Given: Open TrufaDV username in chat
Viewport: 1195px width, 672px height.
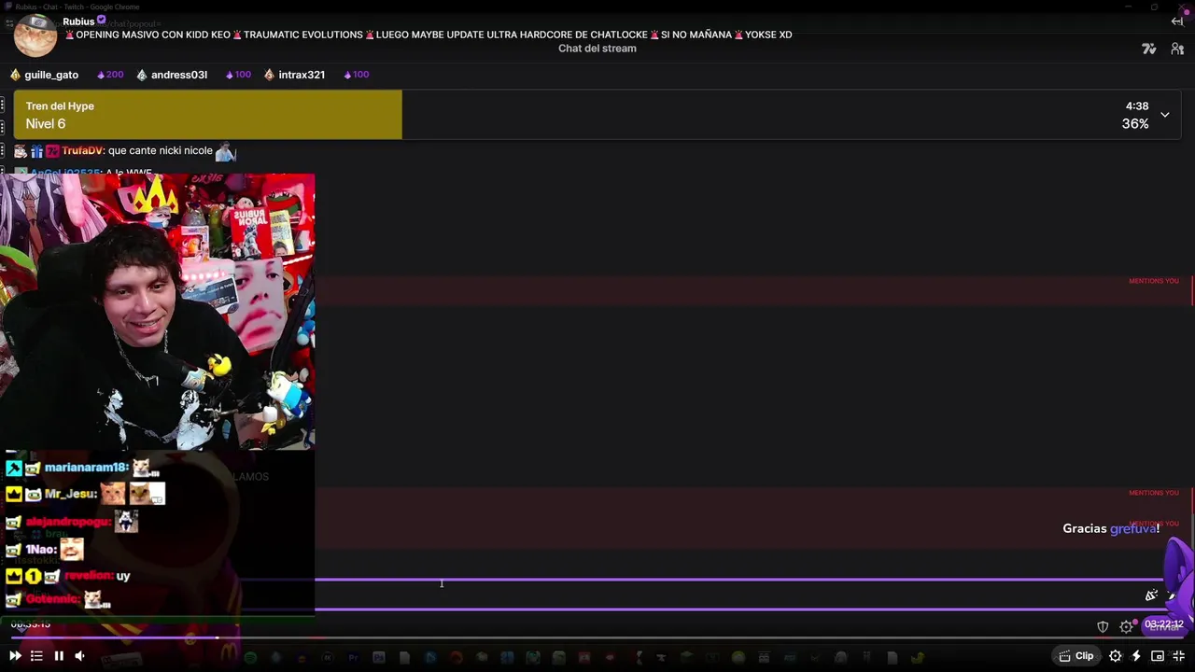Looking at the screenshot, I should [x=82, y=151].
